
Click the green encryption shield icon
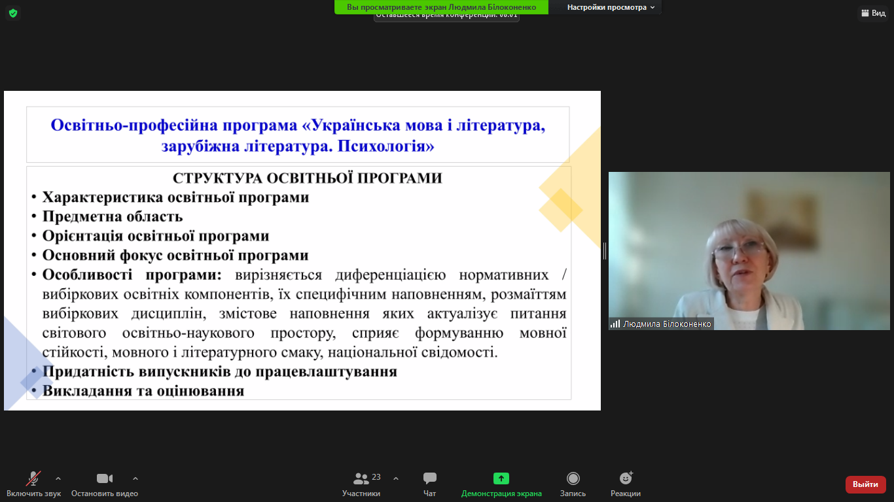[13, 13]
